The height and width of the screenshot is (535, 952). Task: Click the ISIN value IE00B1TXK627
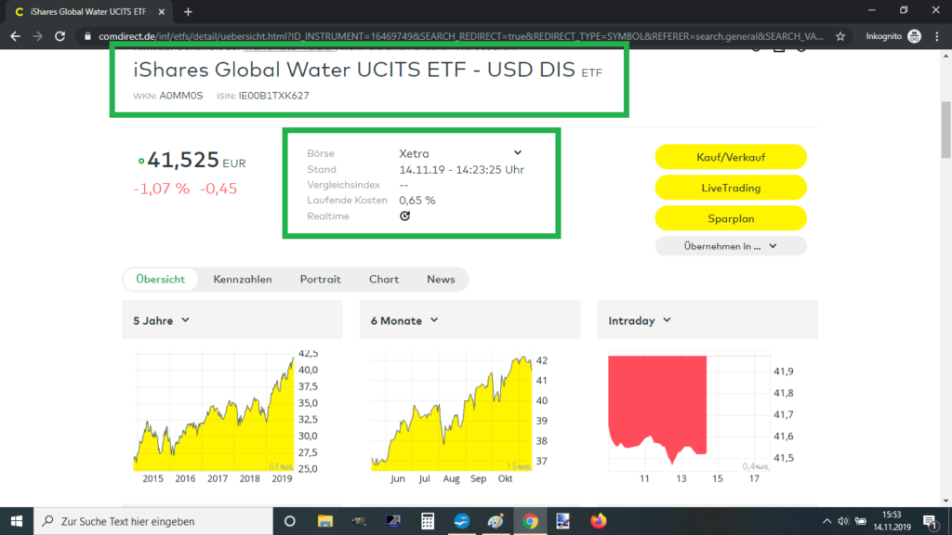tap(274, 96)
